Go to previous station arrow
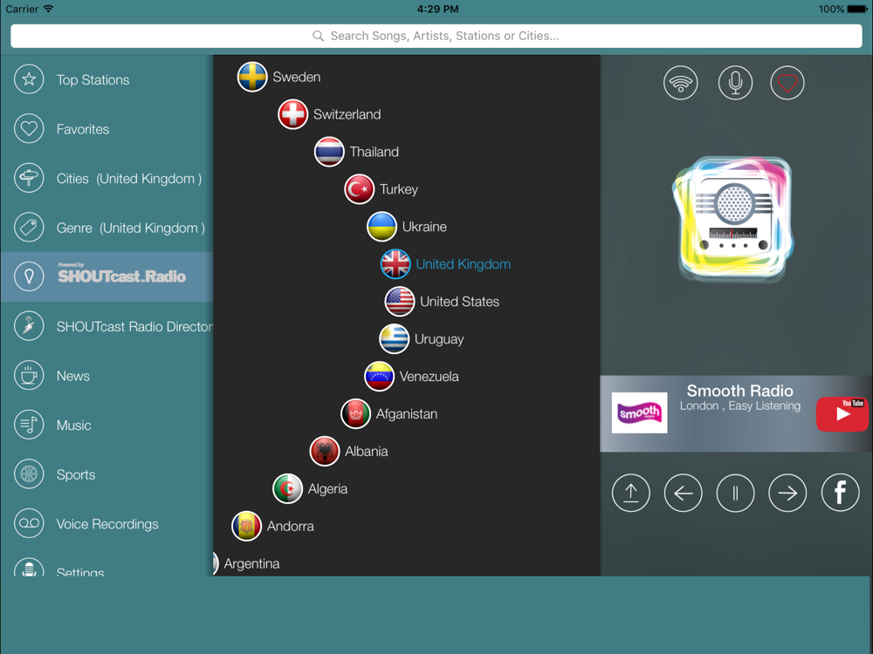 (x=684, y=493)
